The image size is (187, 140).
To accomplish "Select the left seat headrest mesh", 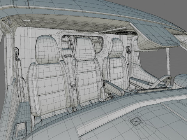I will pos(48,49).
